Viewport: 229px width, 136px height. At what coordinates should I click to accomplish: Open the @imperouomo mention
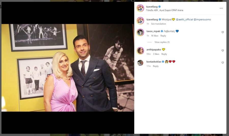tap(202, 20)
